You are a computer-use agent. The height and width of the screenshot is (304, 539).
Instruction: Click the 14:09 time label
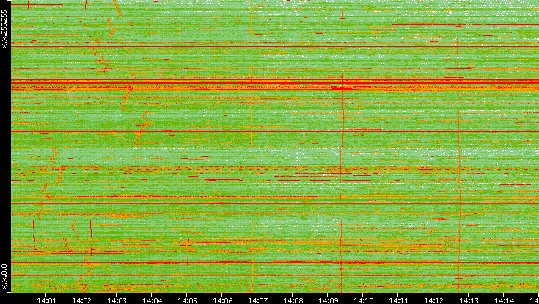click(x=328, y=300)
